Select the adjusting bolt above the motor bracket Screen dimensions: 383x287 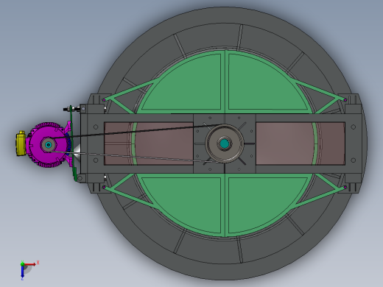(71, 108)
